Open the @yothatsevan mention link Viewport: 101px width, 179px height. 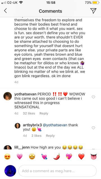click(x=55, y=125)
